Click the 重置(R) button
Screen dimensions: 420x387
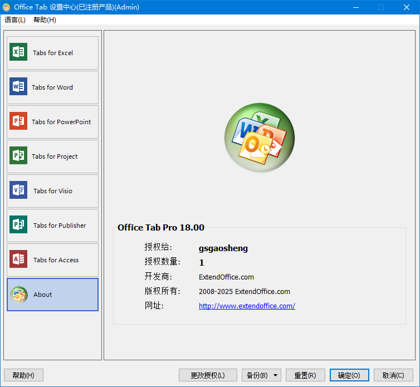tap(305, 375)
